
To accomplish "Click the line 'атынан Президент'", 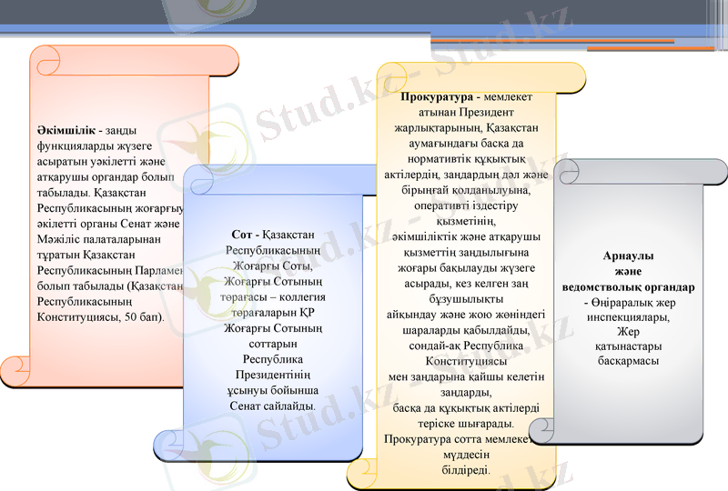I will pos(466,113).
